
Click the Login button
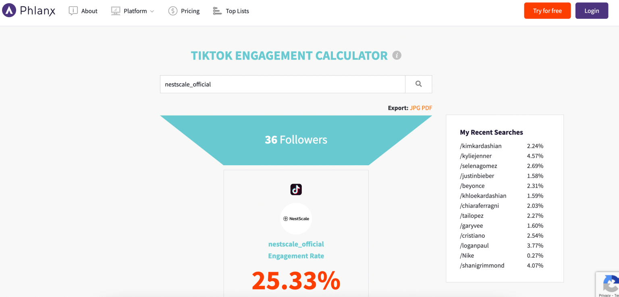click(592, 10)
